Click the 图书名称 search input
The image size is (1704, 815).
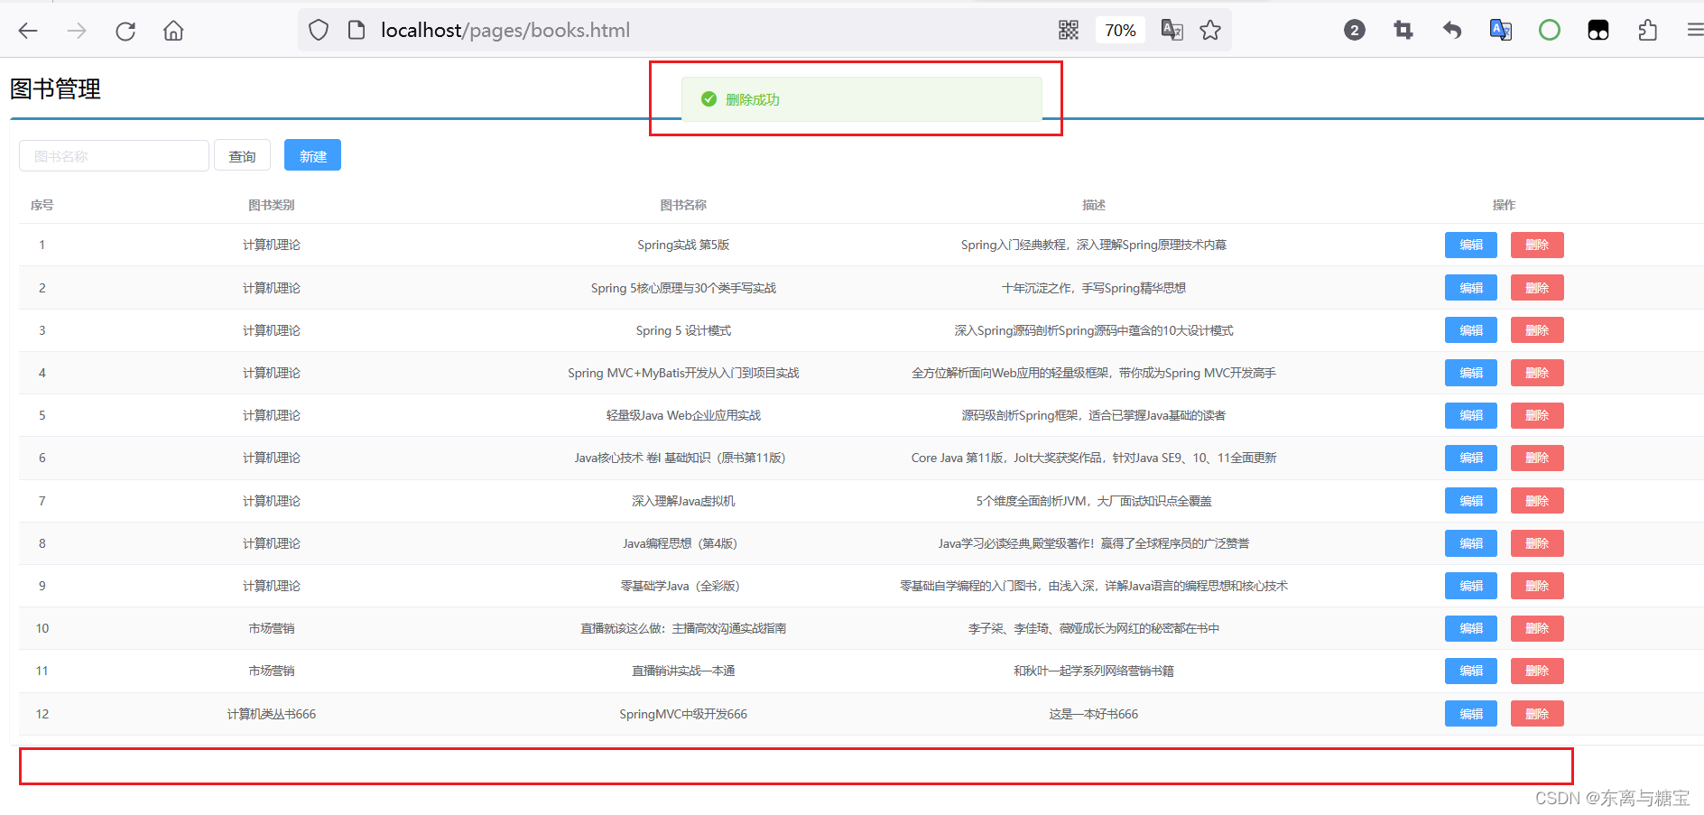pyautogui.click(x=114, y=156)
